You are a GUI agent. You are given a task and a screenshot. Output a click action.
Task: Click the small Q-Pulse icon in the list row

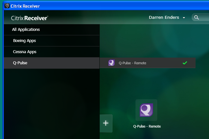coord(112,63)
